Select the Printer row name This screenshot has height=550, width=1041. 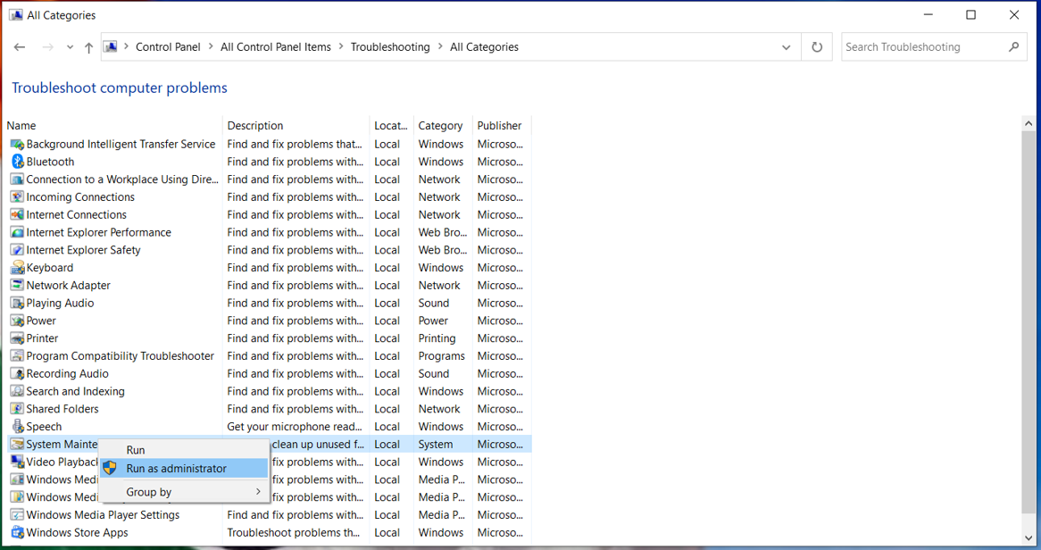tap(43, 338)
